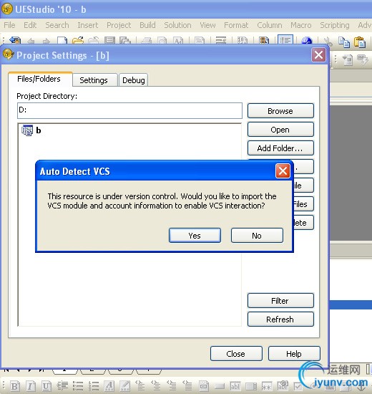Viewport: 372px width, 394px height.
Task: Toggle word wrap toolbar icon
Action: pos(221,40)
